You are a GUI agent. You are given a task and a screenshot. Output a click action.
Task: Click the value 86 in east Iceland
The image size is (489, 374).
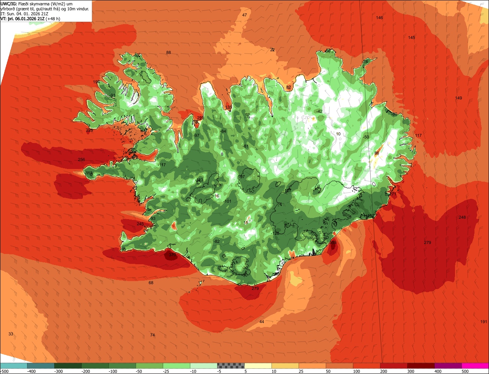pos(377,153)
